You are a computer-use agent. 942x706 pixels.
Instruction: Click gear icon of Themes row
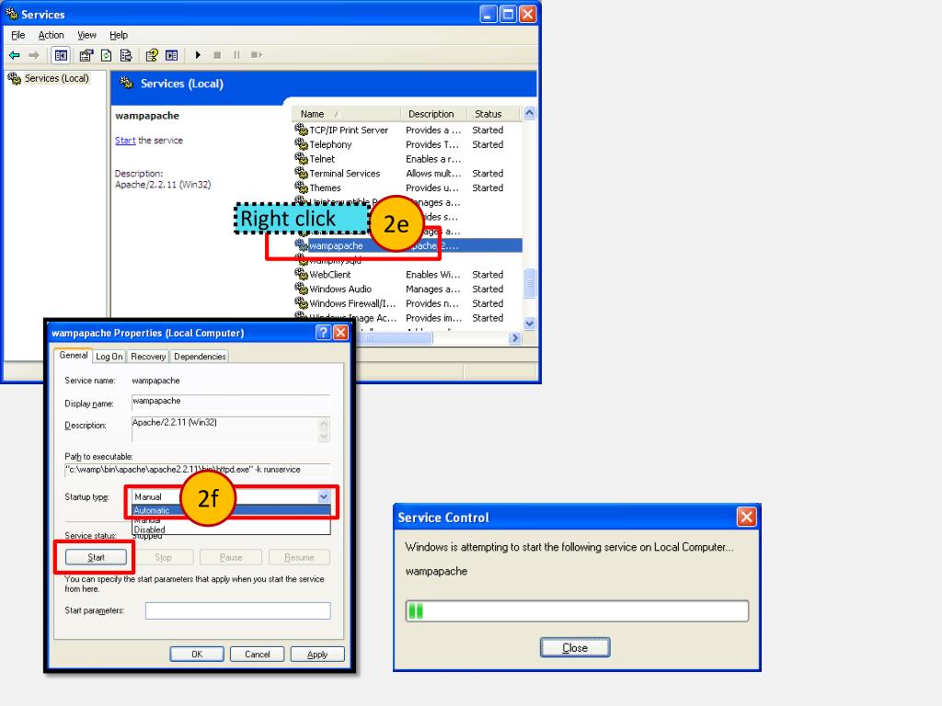(301, 188)
